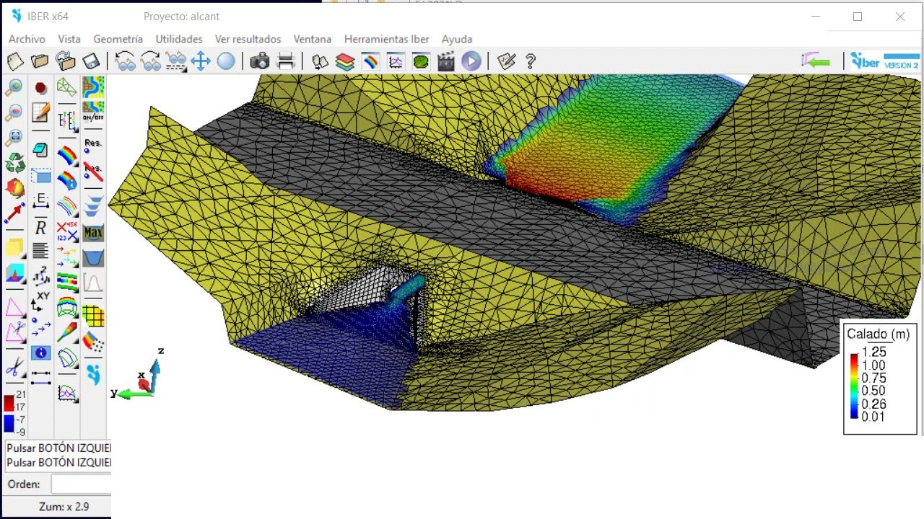Image resolution: width=924 pixels, height=519 pixels.
Task: Open the Ver resultados menu
Action: pyautogui.click(x=248, y=39)
